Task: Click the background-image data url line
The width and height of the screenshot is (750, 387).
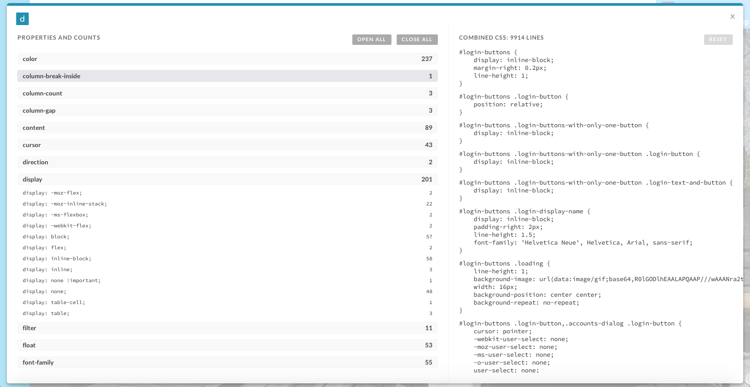Action: point(608,279)
